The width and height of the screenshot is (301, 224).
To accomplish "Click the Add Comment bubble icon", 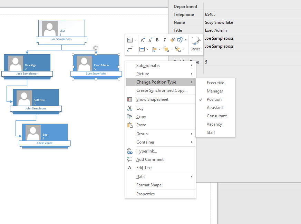I will point(130,159).
